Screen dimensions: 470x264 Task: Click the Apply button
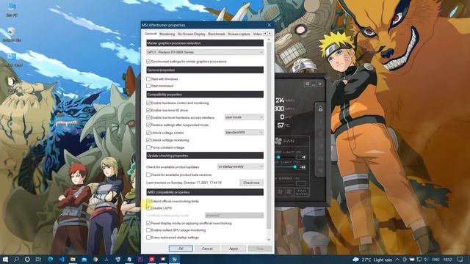click(x=234, y=249)
